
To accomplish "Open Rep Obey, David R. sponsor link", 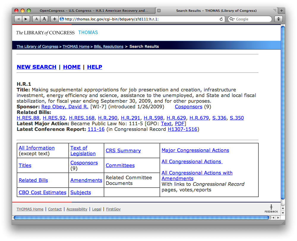I will tap(65, 107).
